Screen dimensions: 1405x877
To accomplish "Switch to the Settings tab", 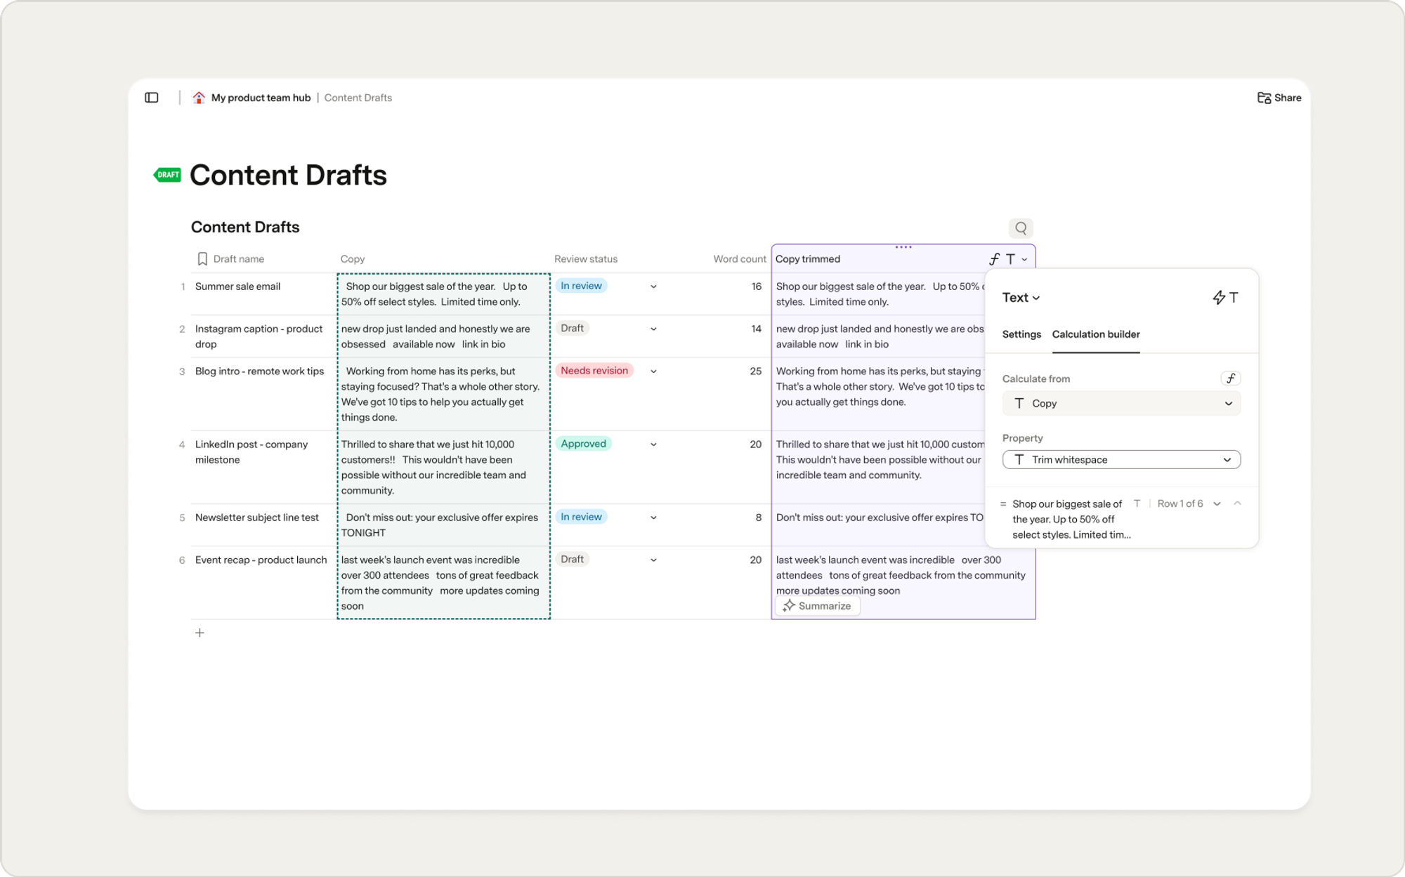I will 1021,334.
